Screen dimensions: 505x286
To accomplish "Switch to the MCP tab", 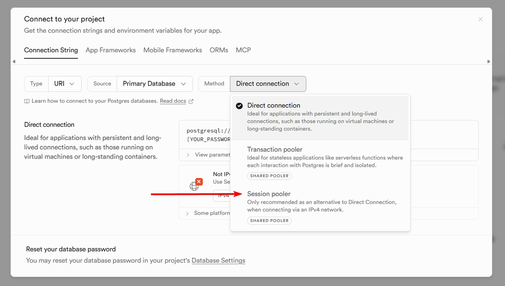I will coord(243,50).
